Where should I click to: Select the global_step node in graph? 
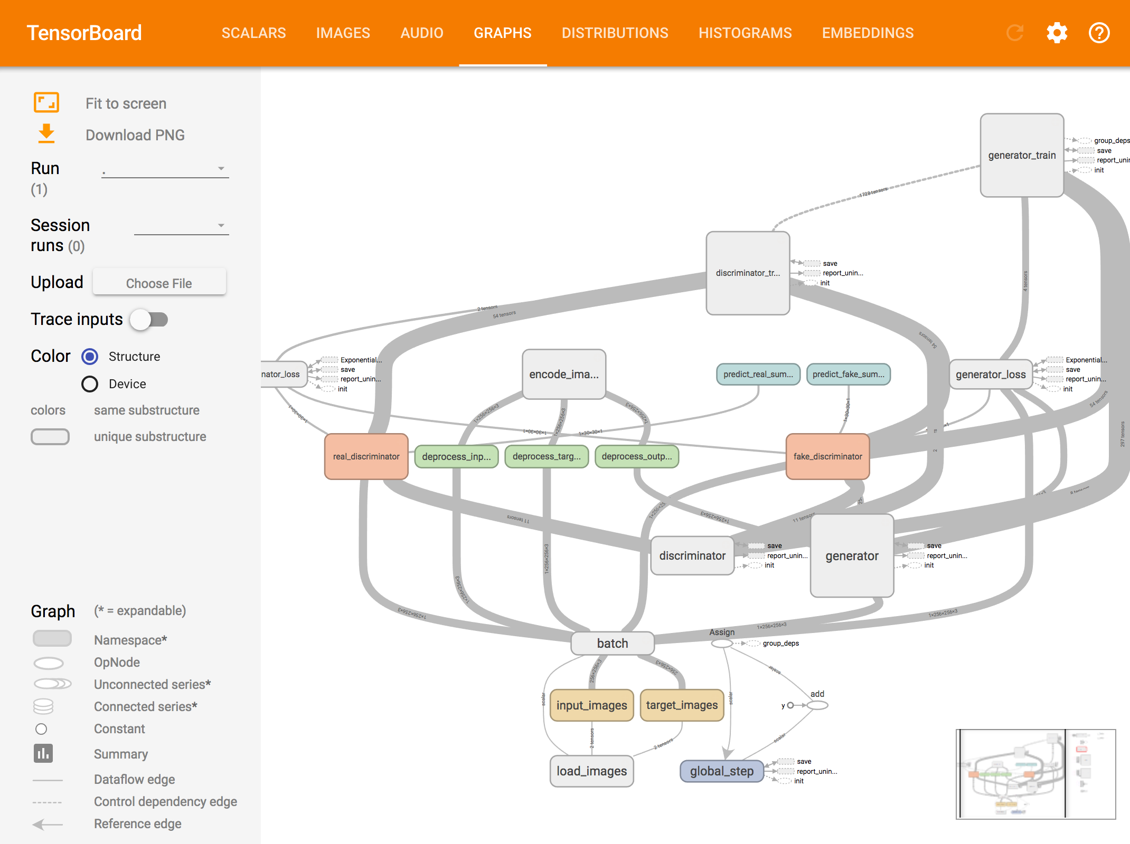(x=721, y=771)
